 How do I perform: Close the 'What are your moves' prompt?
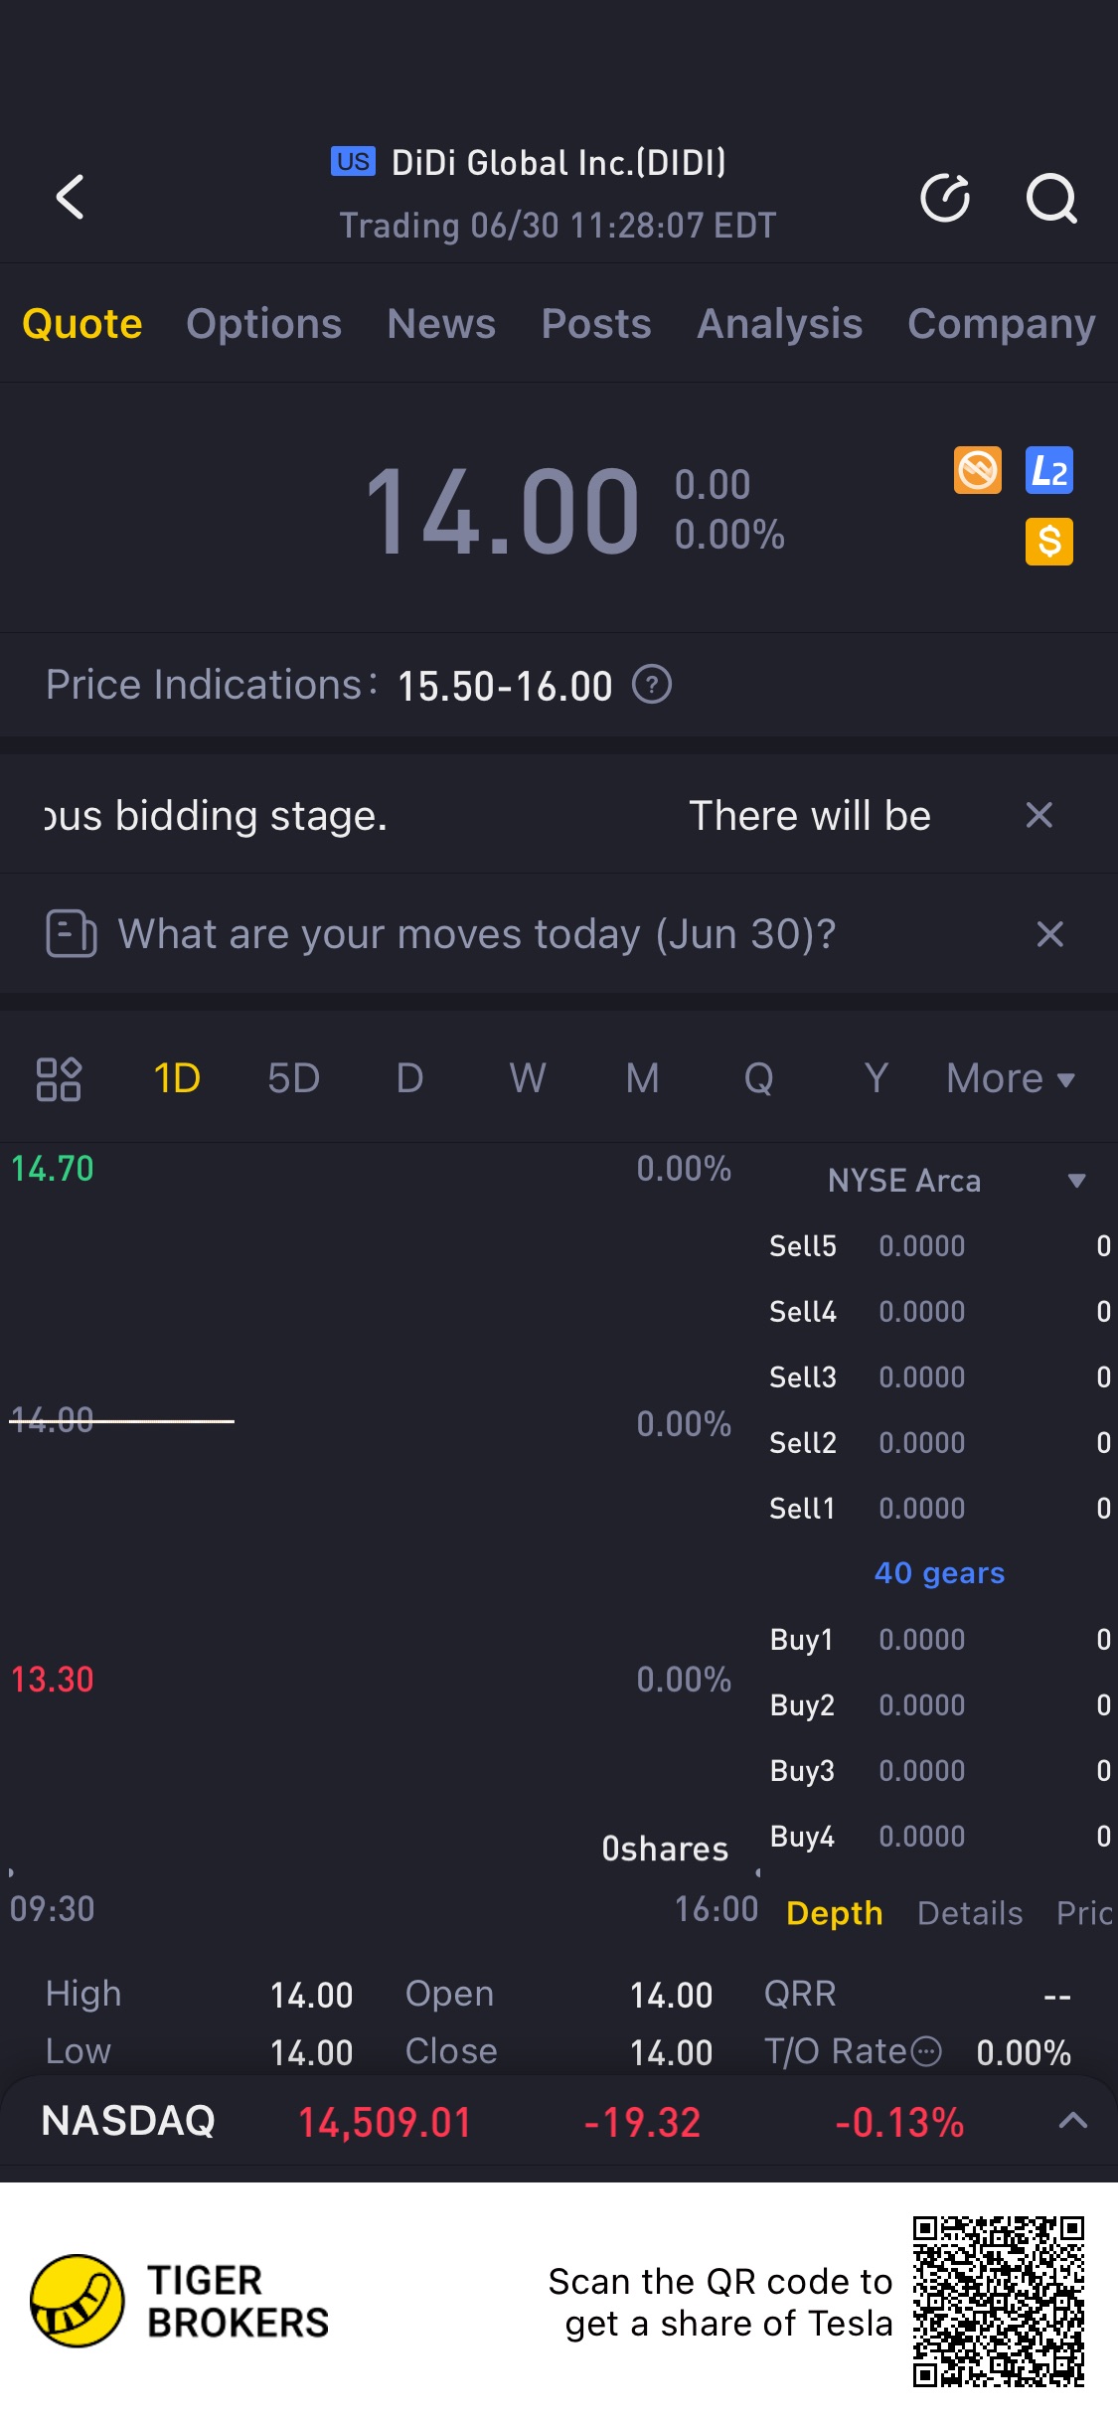tap(1049, 934)
